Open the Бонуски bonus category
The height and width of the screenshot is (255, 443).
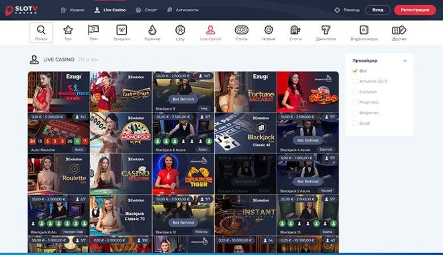tap(122, 33)
